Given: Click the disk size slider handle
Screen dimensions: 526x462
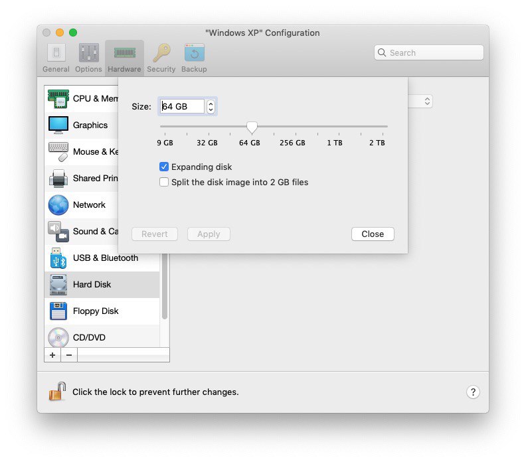Looking at the screenshot, I should click(x=252, y=127).
